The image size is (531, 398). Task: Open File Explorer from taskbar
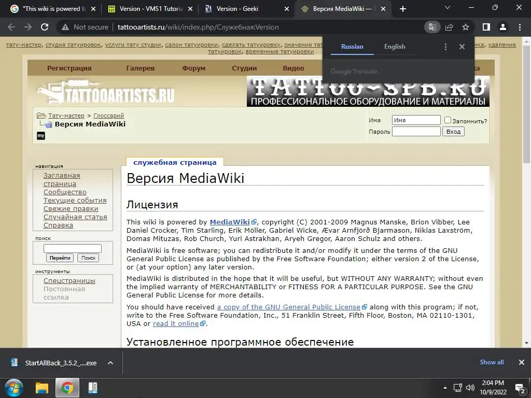[43, 388]
